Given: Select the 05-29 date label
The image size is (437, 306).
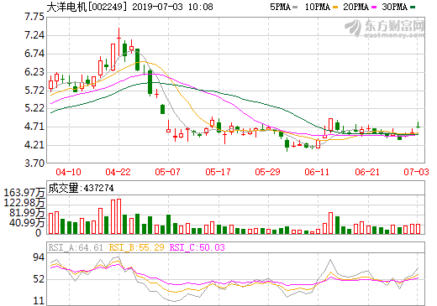Looking at the screenshot, I should (267, 172).
